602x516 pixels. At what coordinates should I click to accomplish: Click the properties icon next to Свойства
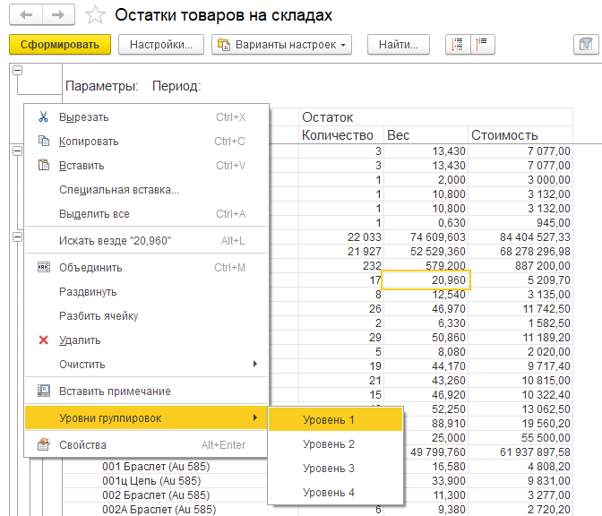[43, 444]
